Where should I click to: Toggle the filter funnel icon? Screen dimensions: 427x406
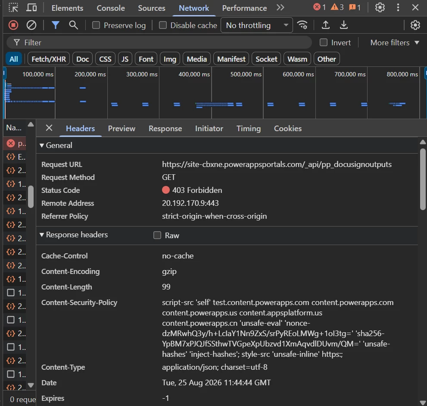click(55, 25)
